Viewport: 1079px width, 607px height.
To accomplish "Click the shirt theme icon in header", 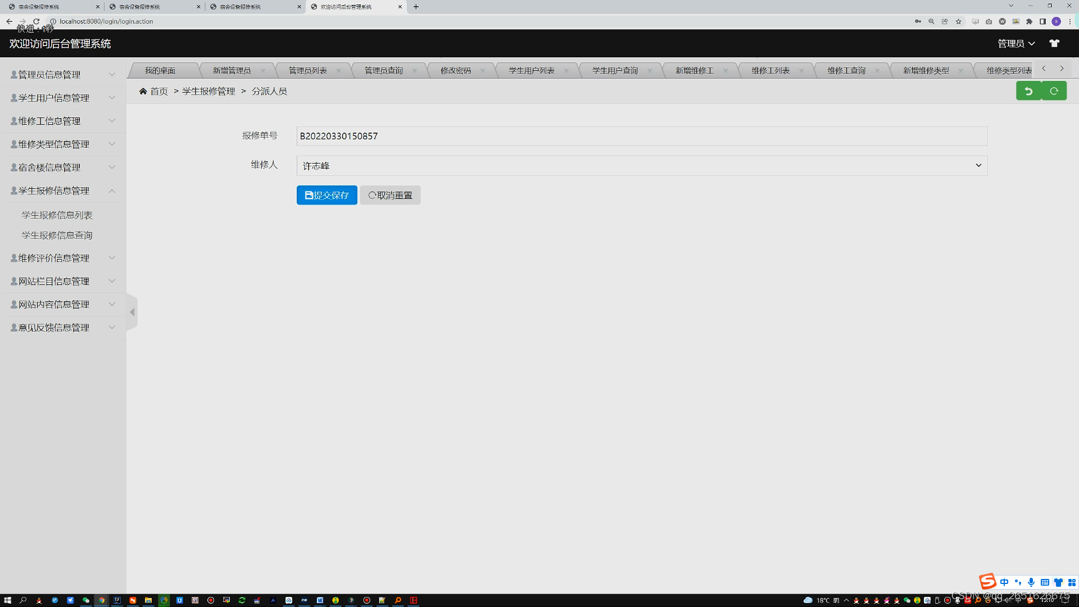I will (x=1054, y=43).
